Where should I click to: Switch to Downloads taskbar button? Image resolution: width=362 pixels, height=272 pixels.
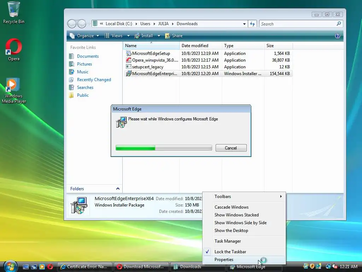pyautogui.click(x=198, y=267)
